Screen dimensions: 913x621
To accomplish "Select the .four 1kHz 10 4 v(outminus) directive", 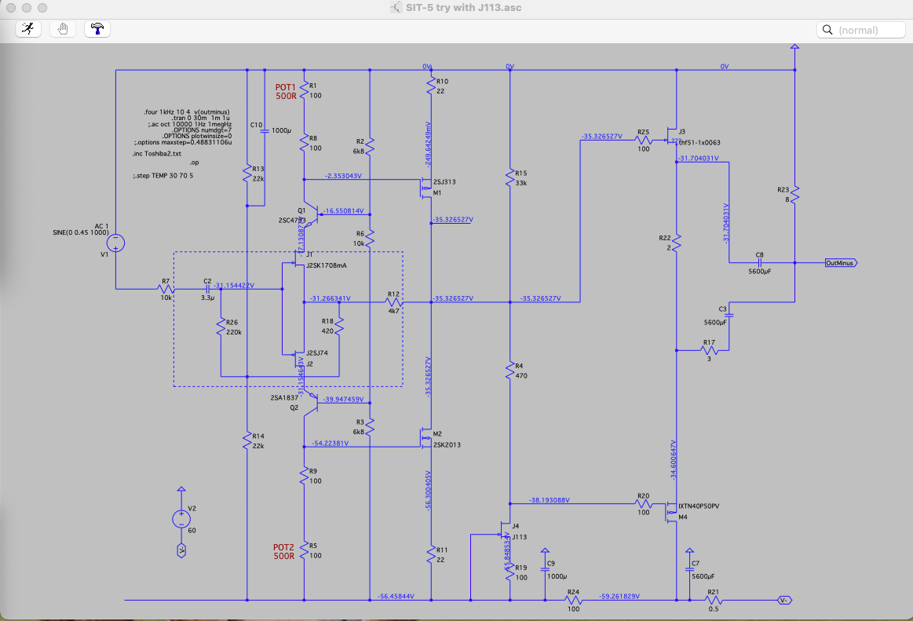I will [186, 111].
